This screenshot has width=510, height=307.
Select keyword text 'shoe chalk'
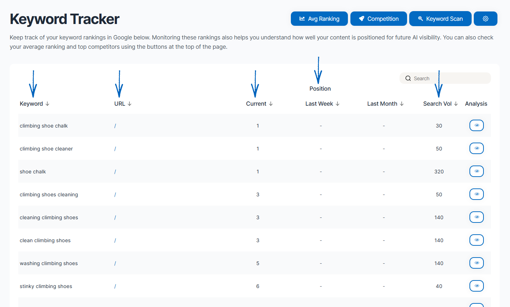pyautogui.click(x=33, y=172)
